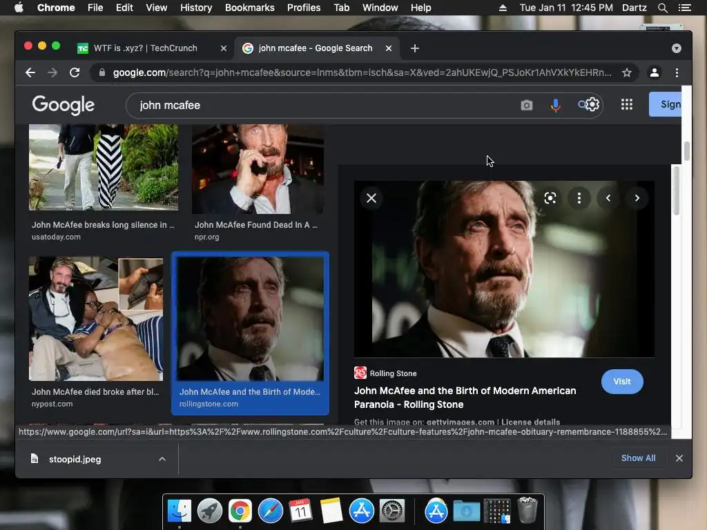Bookmark this page with star icon

[x=627, y=72]
